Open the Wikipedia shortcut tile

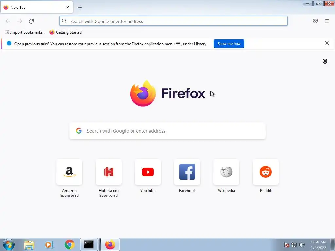pos(226,172)
